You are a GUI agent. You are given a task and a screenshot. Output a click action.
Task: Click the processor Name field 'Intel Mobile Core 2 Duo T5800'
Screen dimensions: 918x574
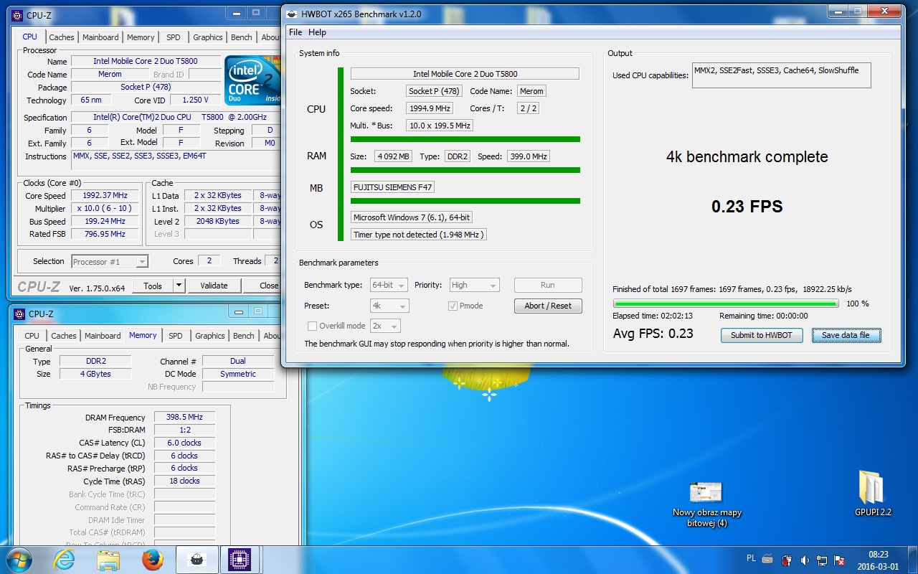pos(146,62)
